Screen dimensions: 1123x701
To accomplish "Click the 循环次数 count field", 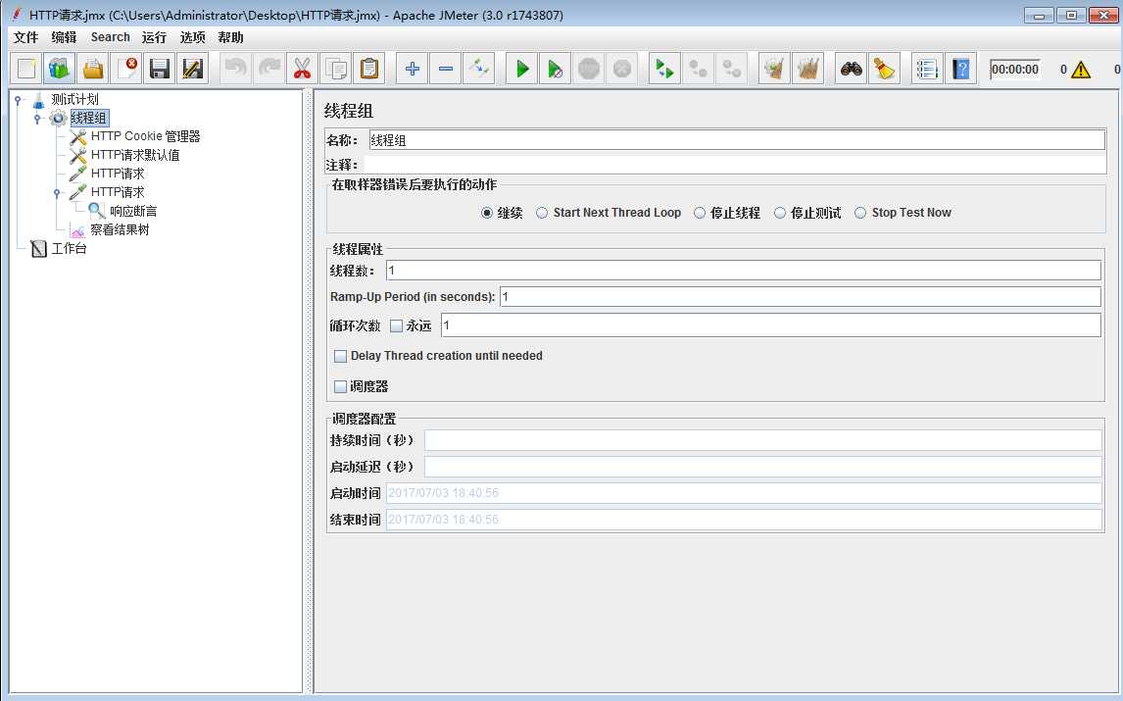I will (770, 325).
